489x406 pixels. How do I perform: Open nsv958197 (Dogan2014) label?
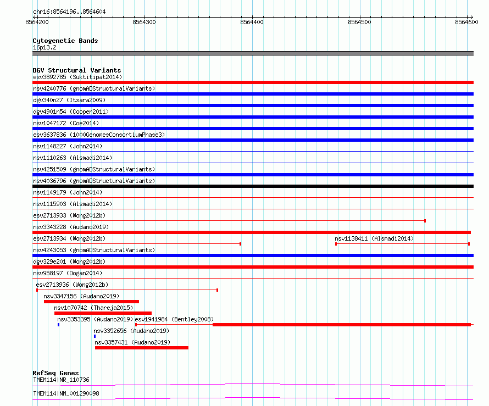(x=68, y=273)
